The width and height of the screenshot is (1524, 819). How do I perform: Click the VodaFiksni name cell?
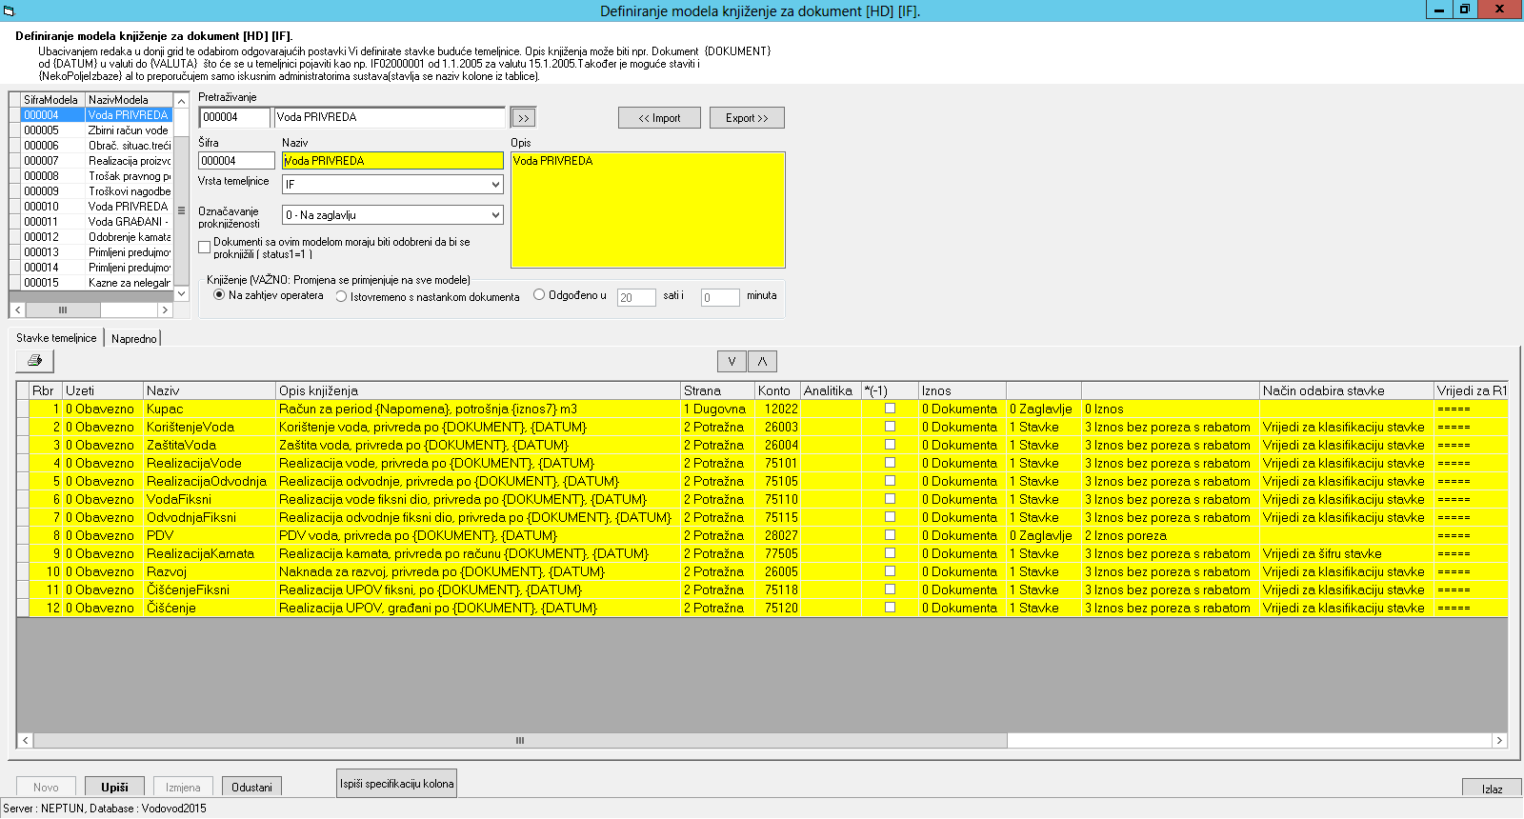coord(209,499)
